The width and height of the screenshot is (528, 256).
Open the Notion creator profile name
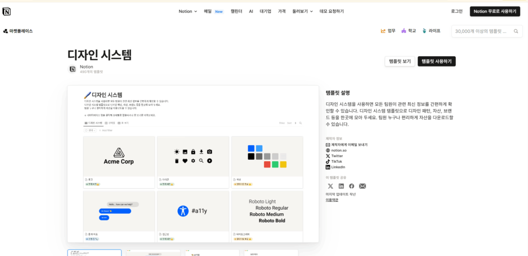pyautogui.click(x=87, y=66)
